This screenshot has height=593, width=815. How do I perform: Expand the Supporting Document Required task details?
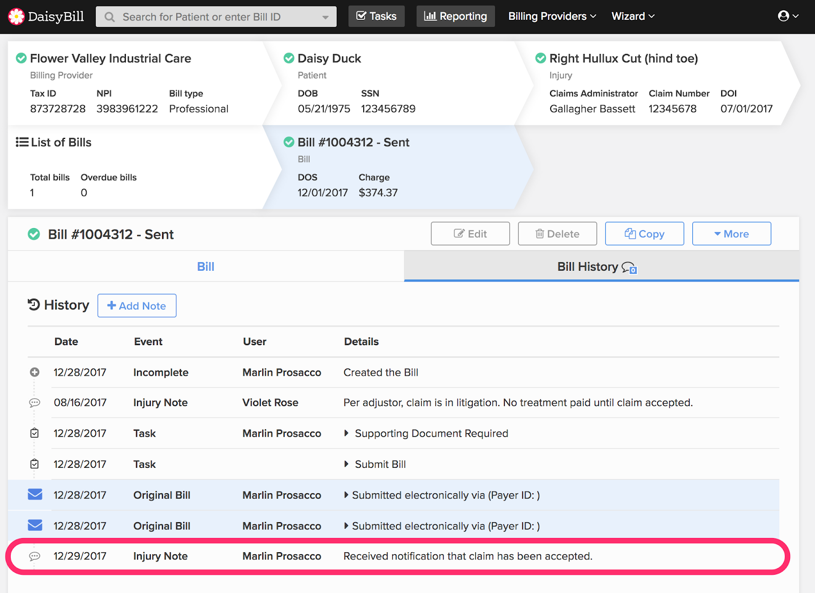pyautogui.click(x=346, y=433)
